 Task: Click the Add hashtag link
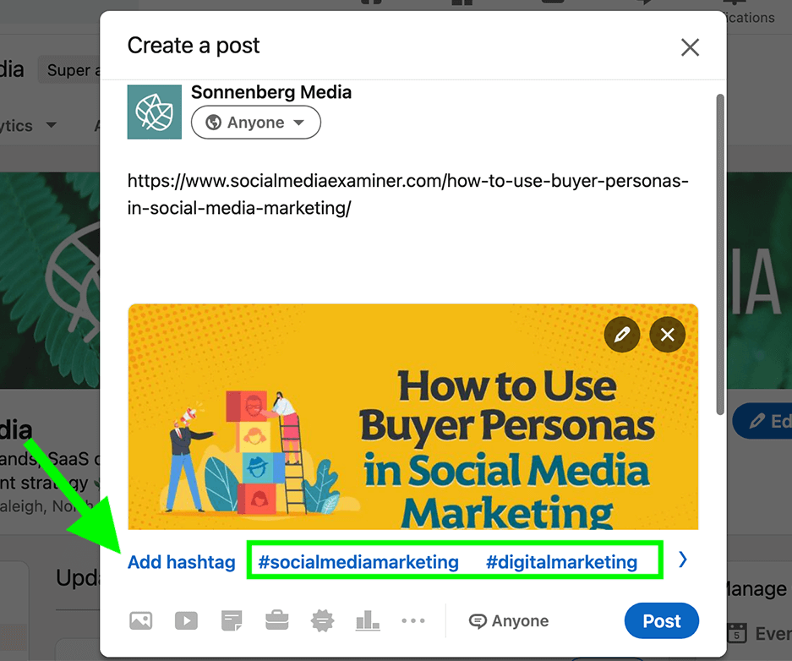(182, 562)
